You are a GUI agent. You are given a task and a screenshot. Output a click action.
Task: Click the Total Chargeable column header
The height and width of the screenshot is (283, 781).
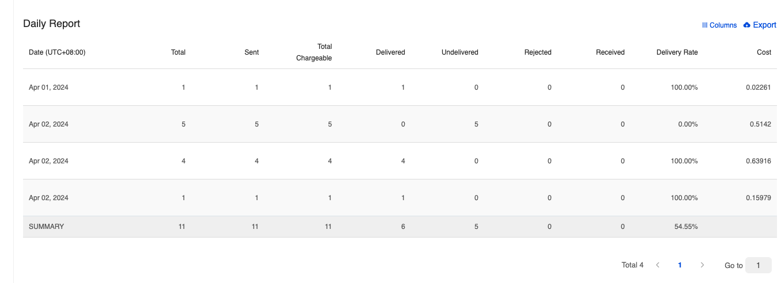click(x=314, y=52)
